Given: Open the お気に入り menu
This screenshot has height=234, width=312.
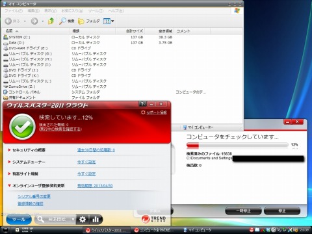Looking at the screenshot, I should (x=72, y=10).
